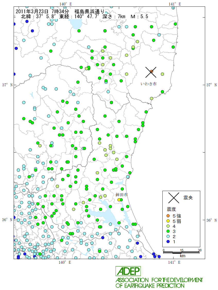This screenshot has width=218, height=290.
Task: Click the large X symbol in legend
Action: [x=174, y=197]
